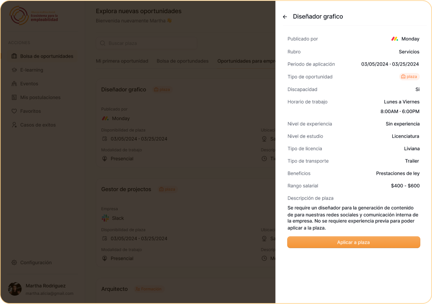This screenshot has height=304, width=432.
Task: Click the Eventos people icon
Action: (x=14, y=83)
